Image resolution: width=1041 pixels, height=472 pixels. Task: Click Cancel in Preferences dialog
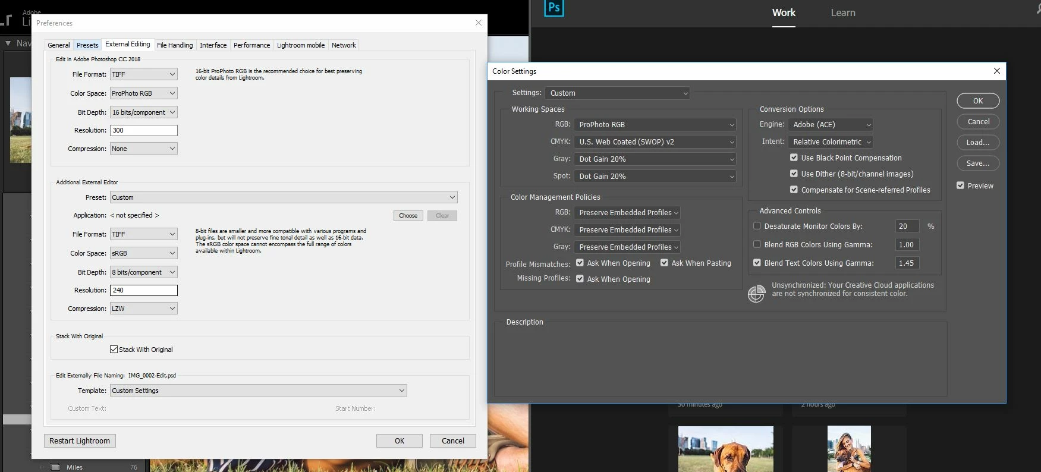(453, 440)
